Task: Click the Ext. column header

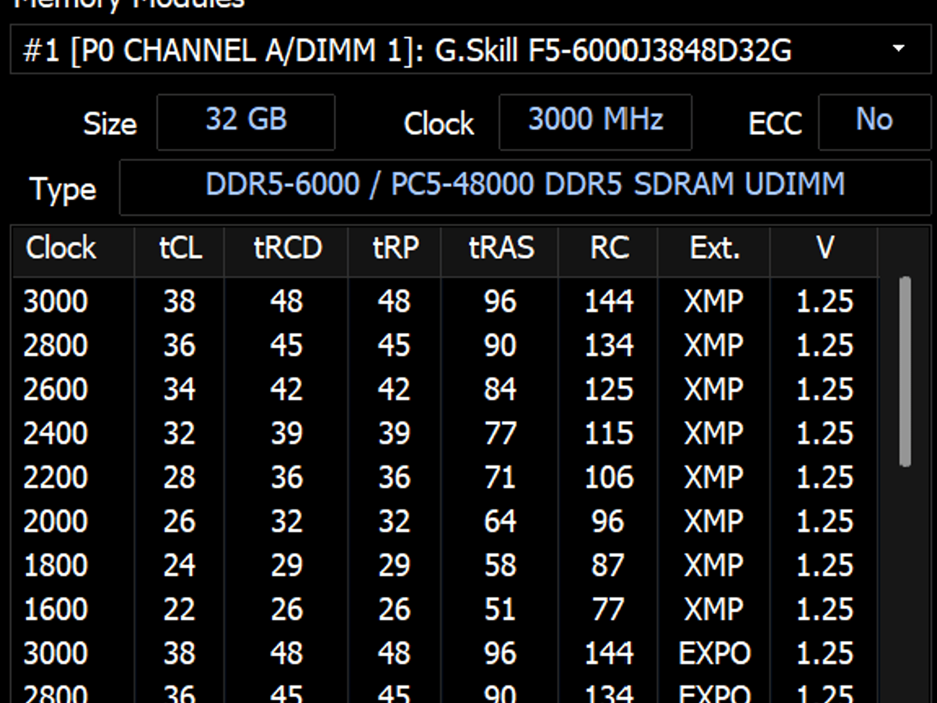Action: [714, 251]
